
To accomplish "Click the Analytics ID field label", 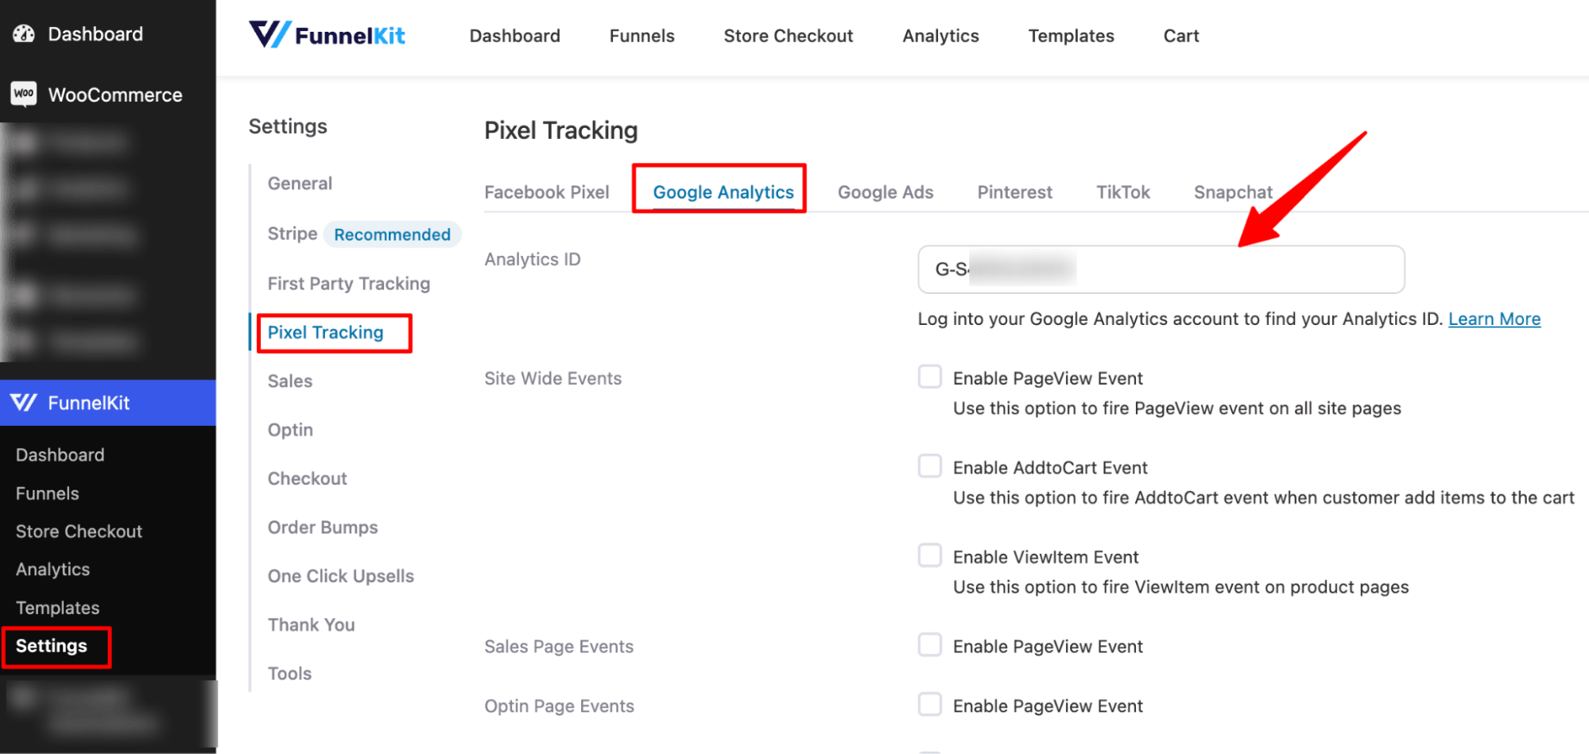I will coord(533,259).
